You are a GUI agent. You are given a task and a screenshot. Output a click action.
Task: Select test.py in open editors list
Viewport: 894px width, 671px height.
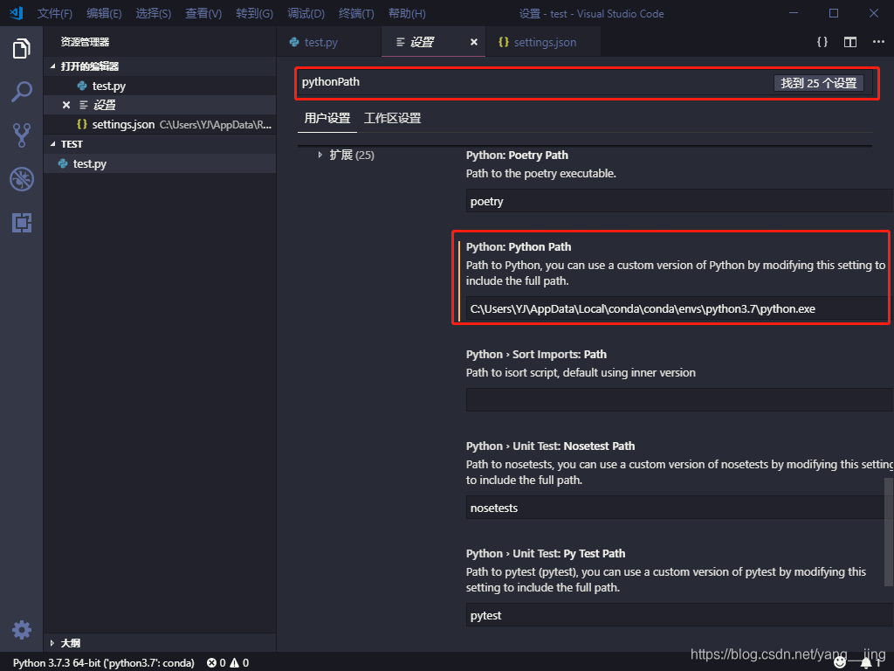pyautogui.click(x=160, y=86)
